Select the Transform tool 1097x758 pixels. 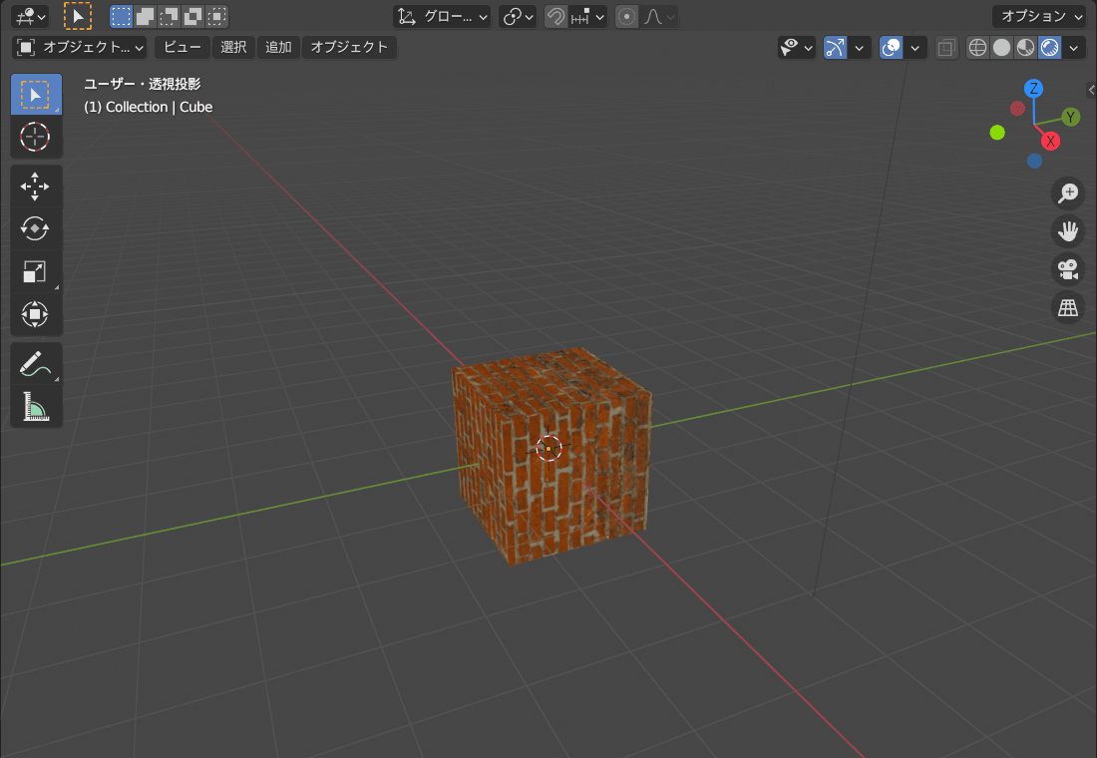36,314
